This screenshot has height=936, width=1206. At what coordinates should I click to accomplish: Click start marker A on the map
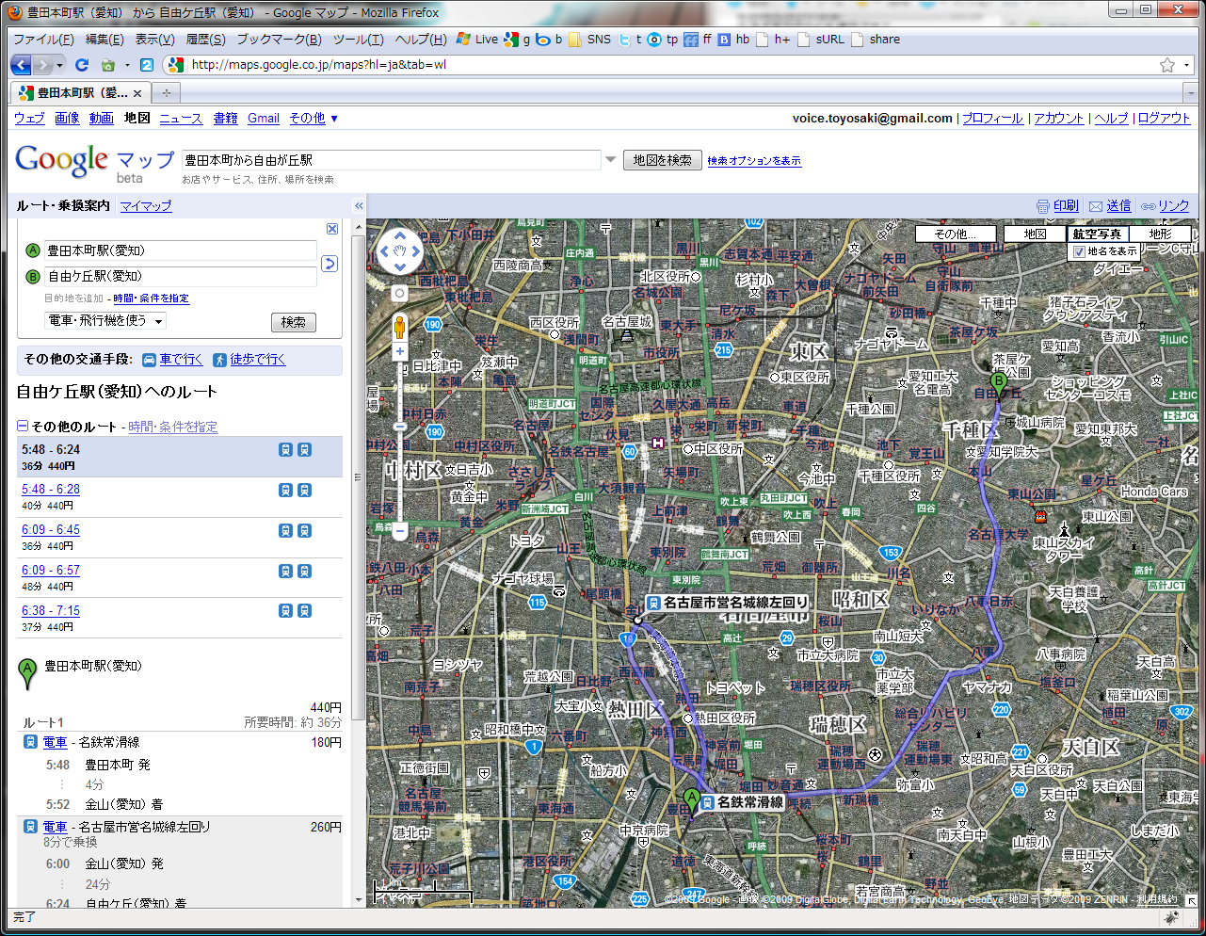(692, 802)
